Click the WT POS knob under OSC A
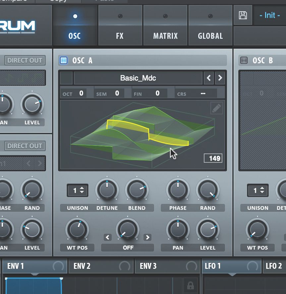Viewport: 286px width, 294px height. (77, 230)
